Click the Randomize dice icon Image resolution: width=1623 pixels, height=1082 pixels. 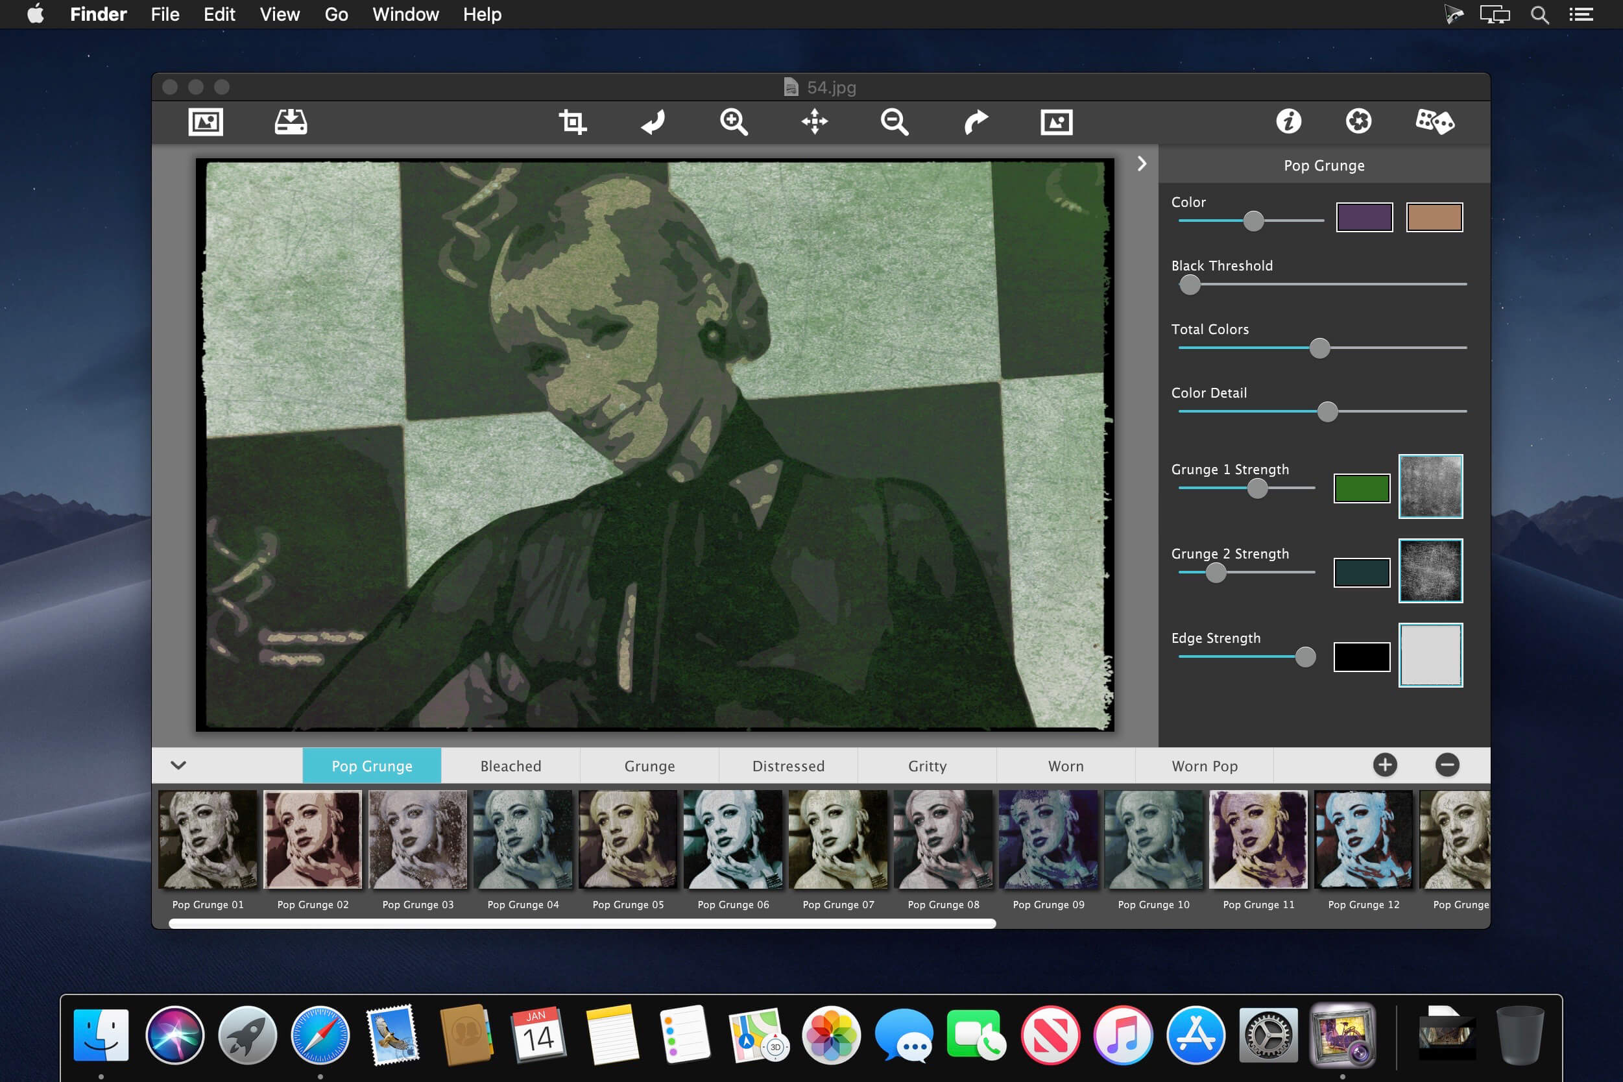tap(1434, 122)
